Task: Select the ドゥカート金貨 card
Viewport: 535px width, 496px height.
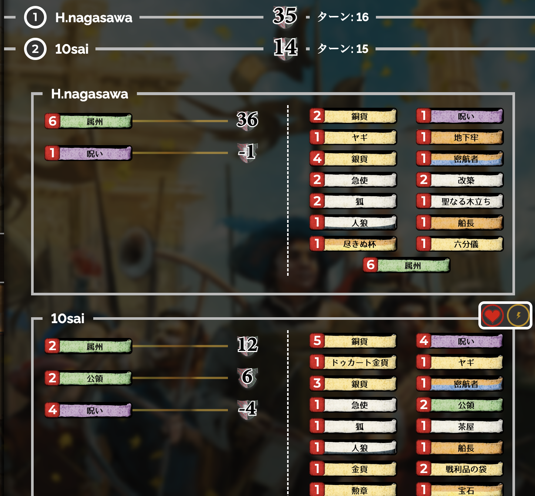Action: tap(353, 362)
